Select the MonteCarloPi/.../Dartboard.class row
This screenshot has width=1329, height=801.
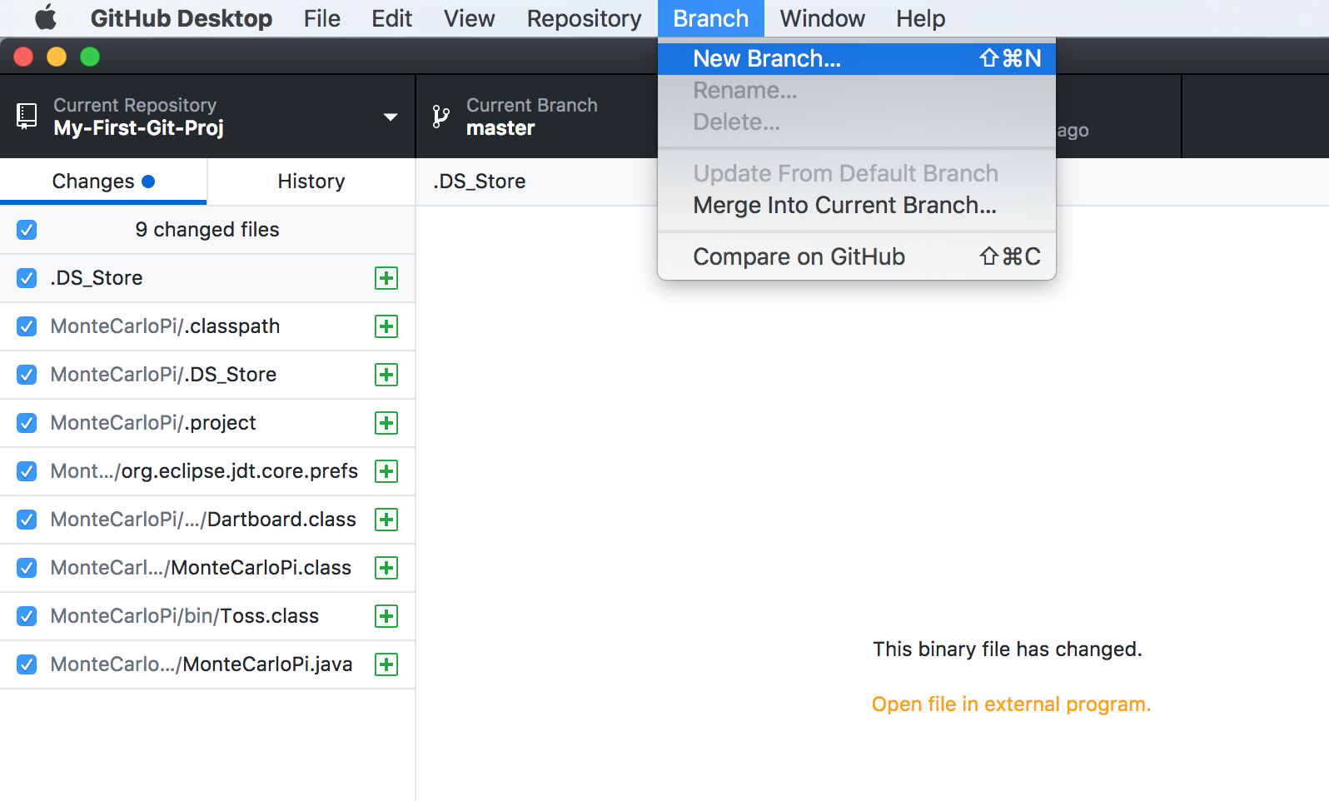click(x=207, y=520)
